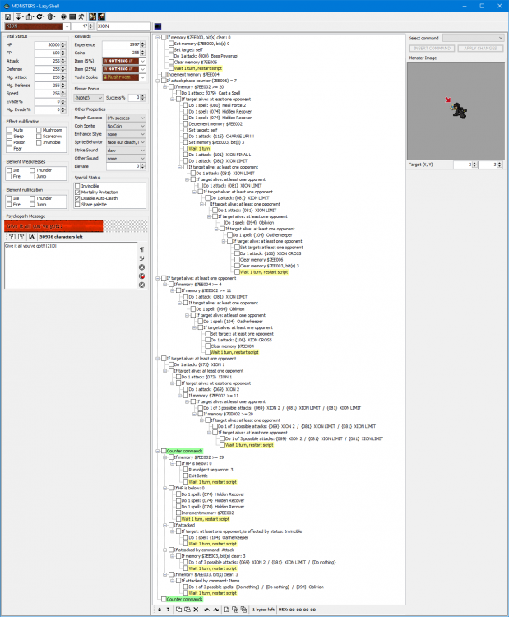The height and width of the screenshot is (617, 509).
Task: Open the XION monster name dropdown
Action: (x=67, y=26)
